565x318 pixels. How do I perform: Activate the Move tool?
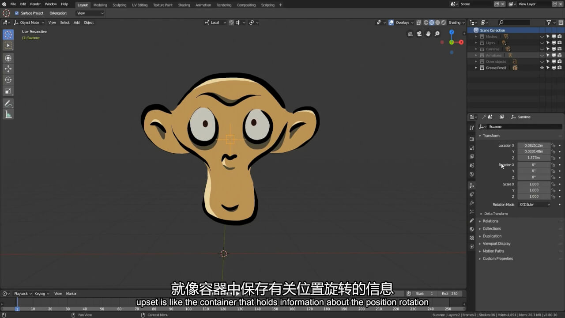(8, 69)
